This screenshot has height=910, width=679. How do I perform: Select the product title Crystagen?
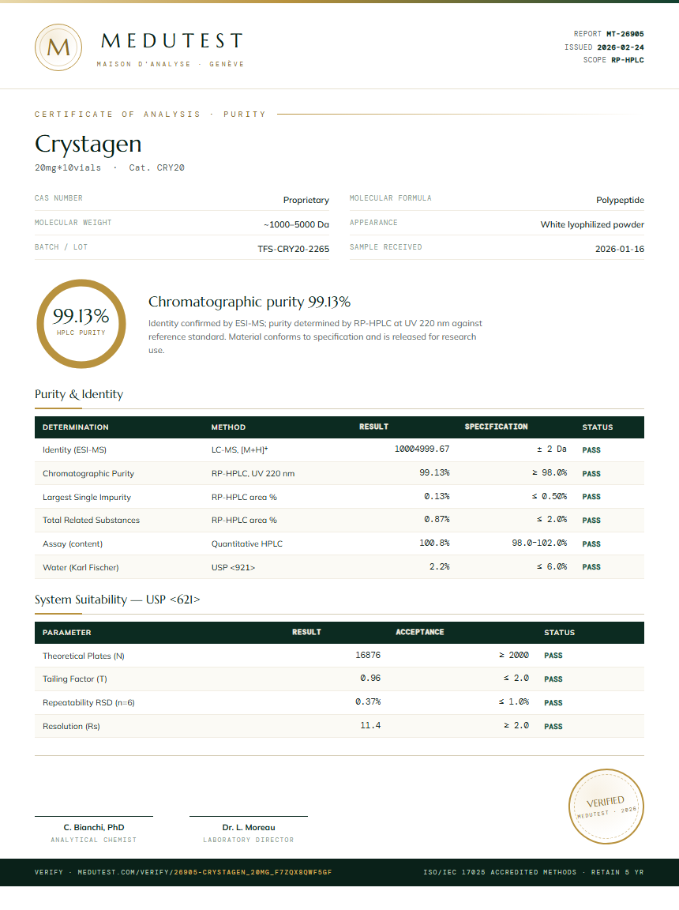click(x=88, y=144)
